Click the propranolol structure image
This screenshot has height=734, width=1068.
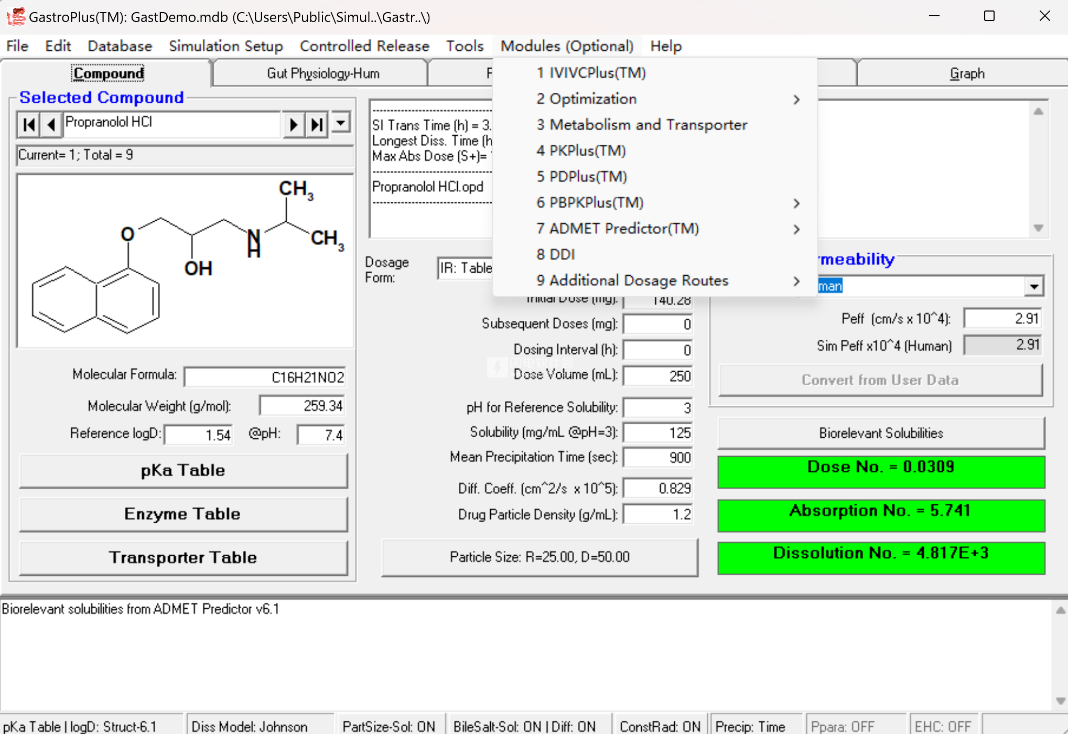(186, 261)
